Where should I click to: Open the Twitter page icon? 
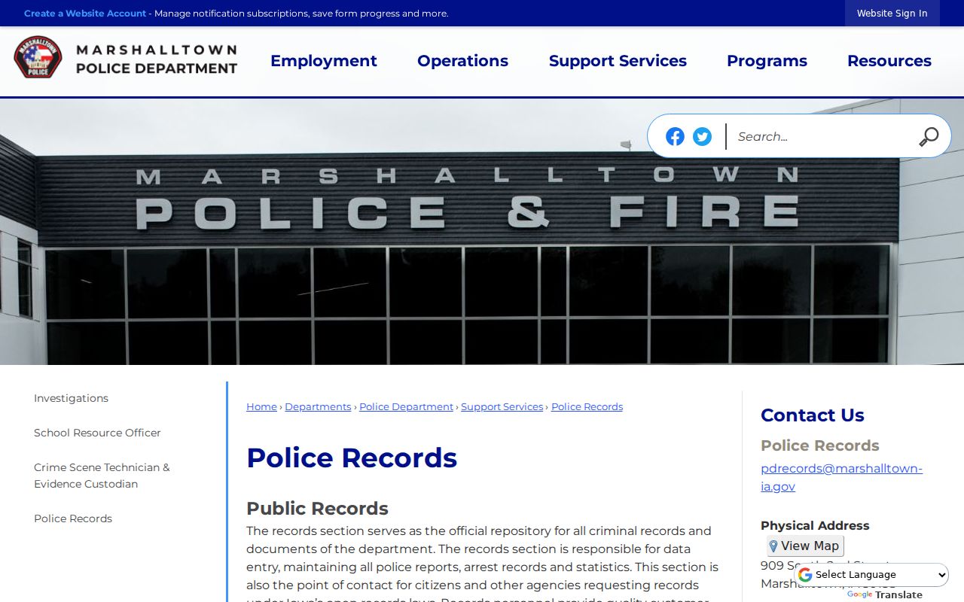[702, 136]
